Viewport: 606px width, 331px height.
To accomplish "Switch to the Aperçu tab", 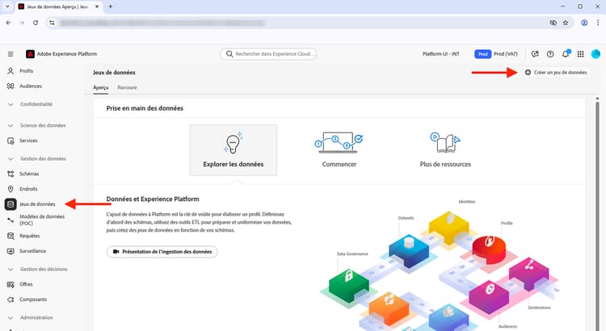I will (100, 88).
